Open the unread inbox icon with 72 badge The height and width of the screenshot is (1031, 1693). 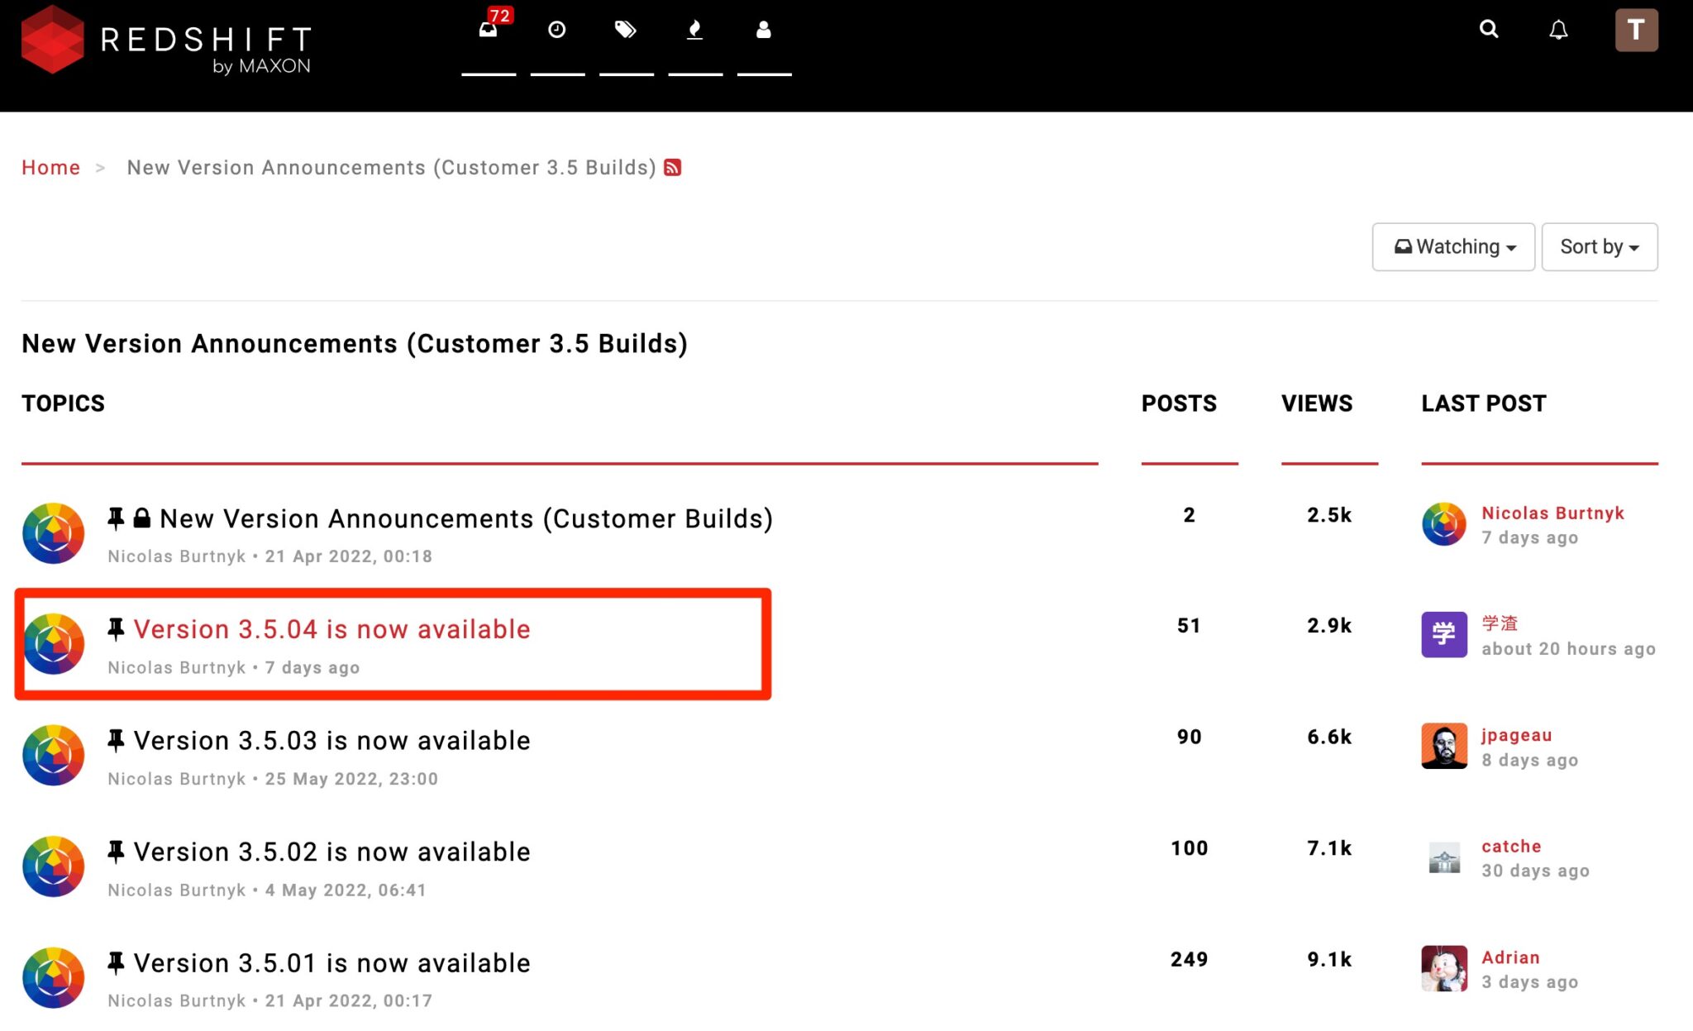click(x=489, y=31)
